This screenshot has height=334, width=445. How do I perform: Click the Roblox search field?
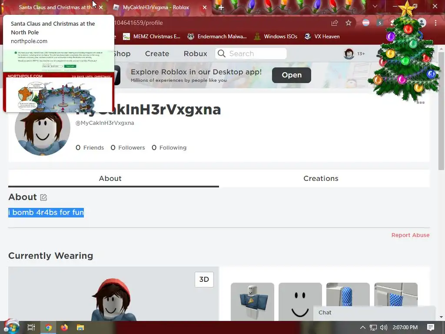251,53
